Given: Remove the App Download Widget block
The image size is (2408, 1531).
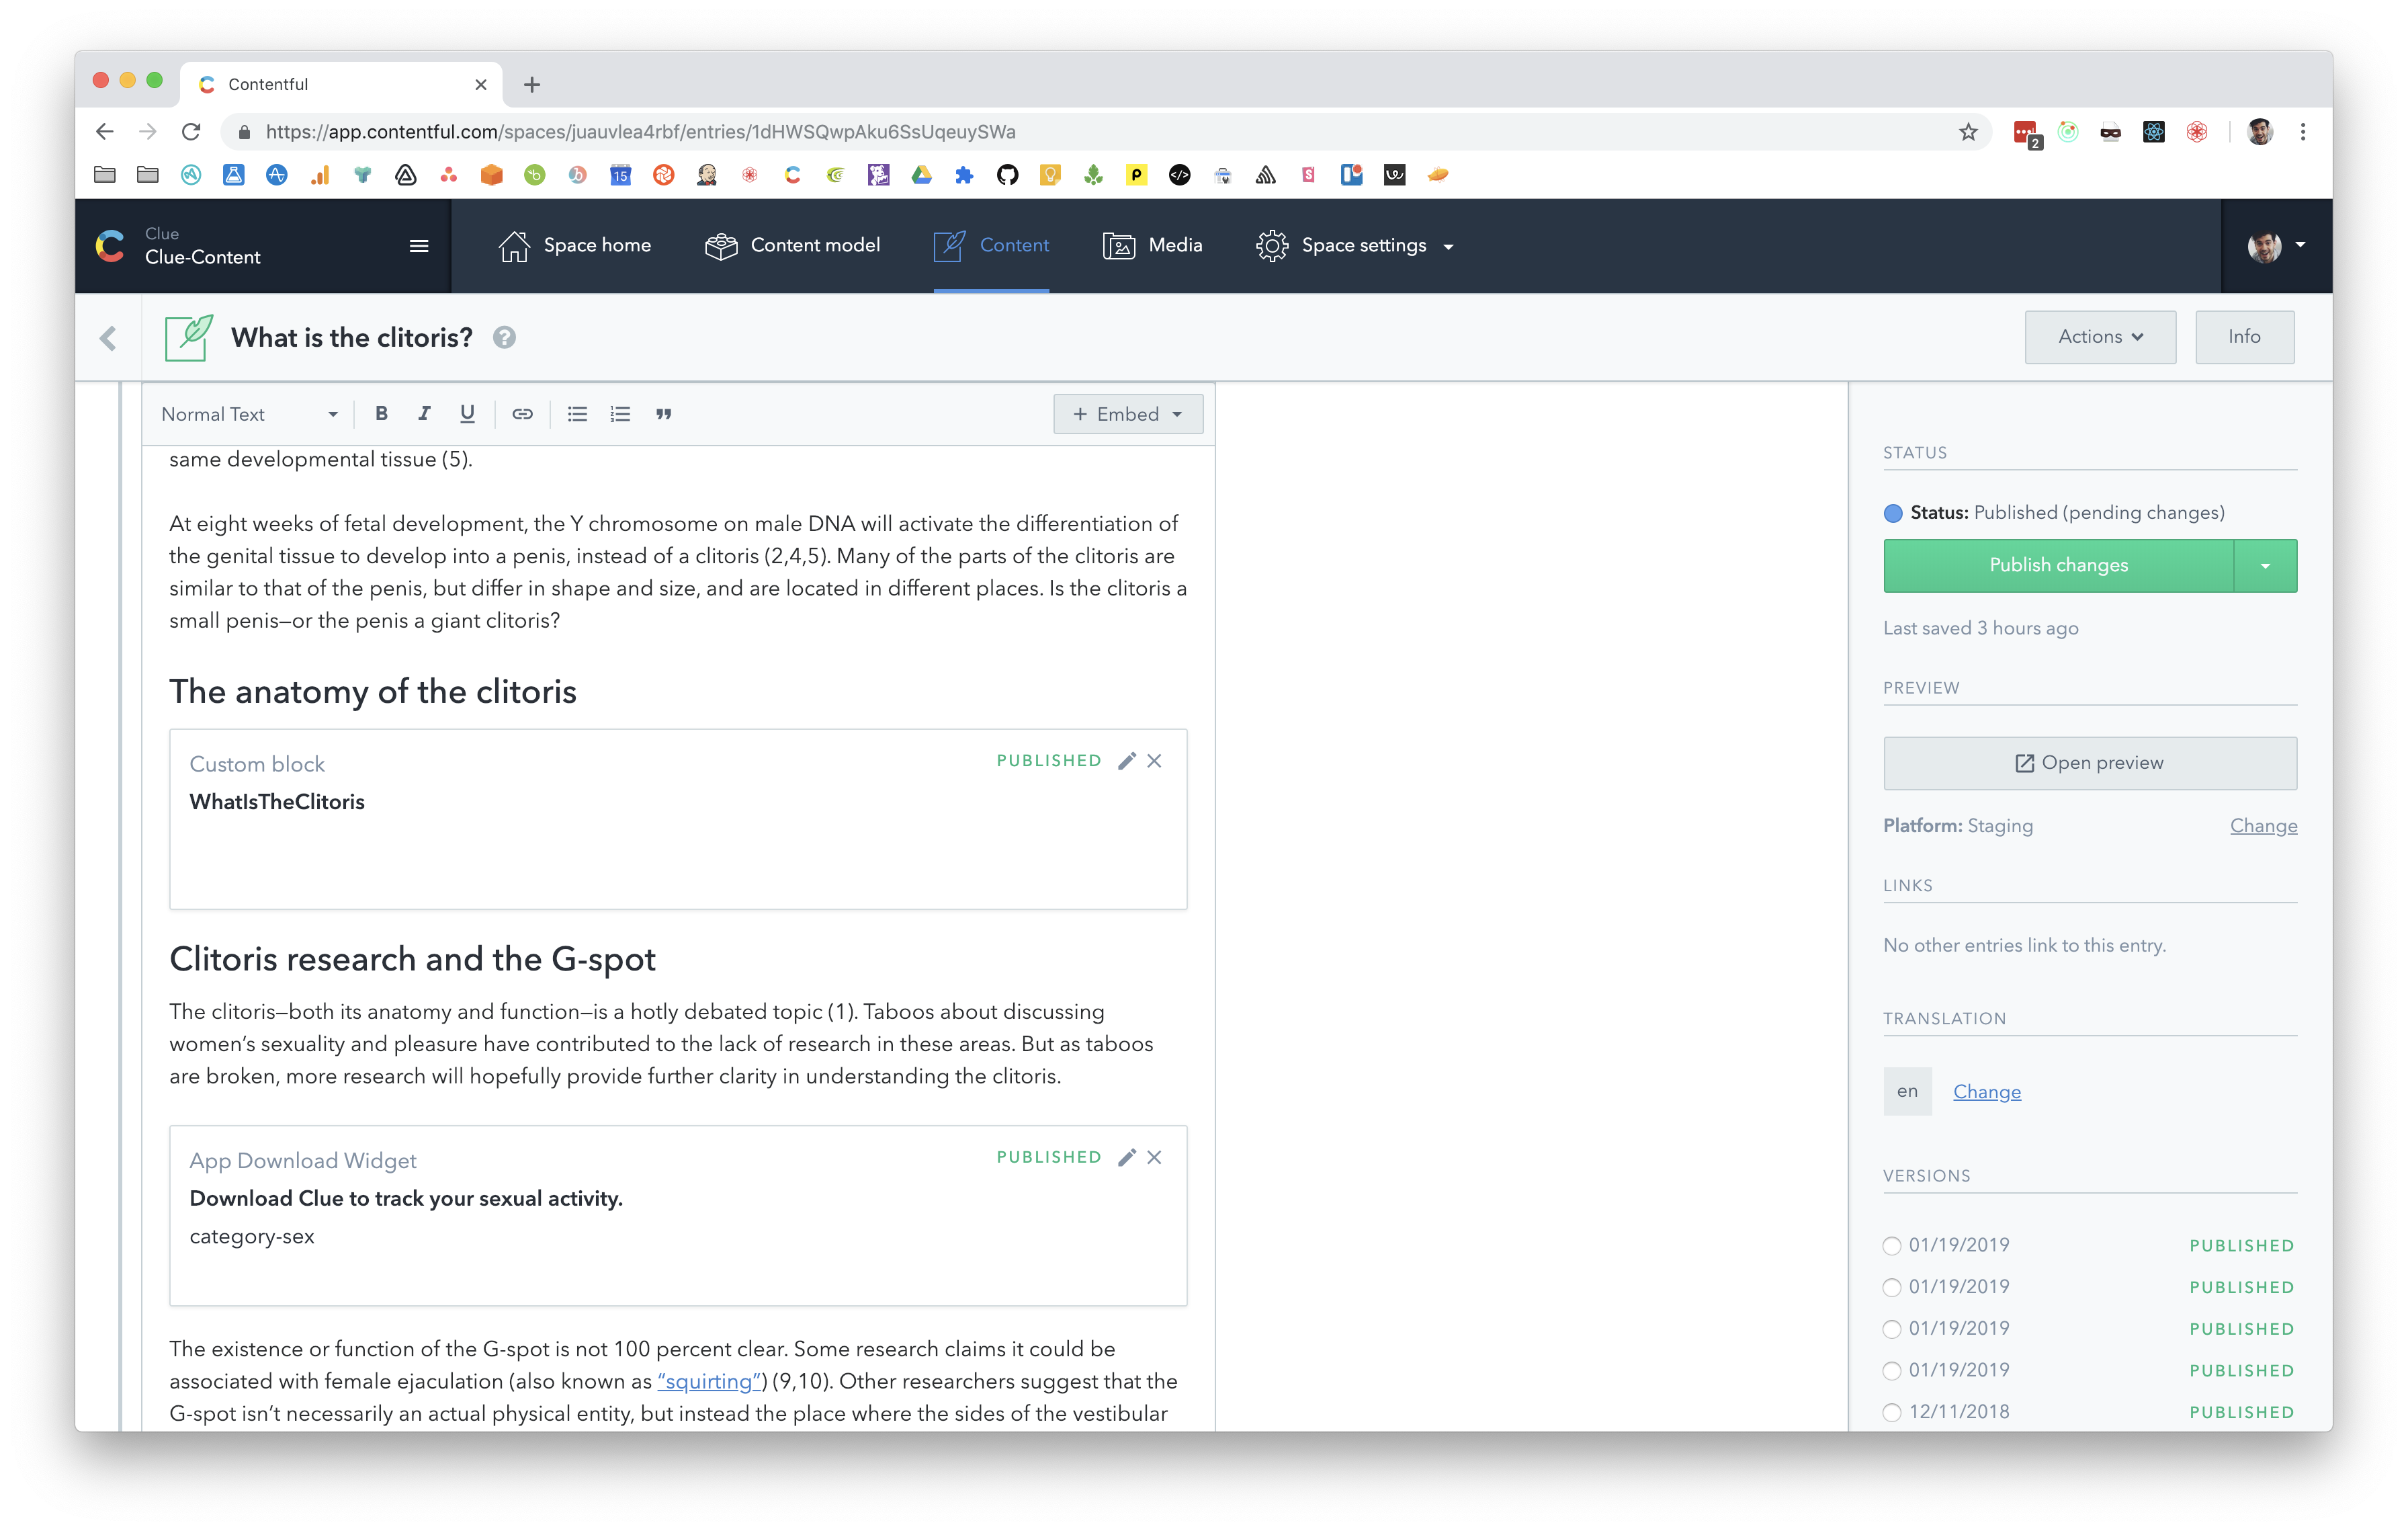Looking at the screenshot, I should (1154, 1157).
